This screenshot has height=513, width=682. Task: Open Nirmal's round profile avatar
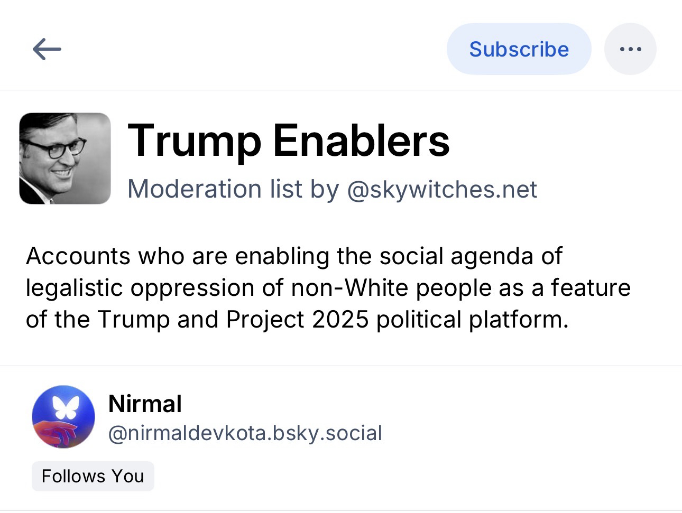63,417
